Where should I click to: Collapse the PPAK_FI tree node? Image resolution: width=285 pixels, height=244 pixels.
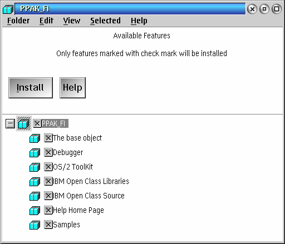point(10,123)
